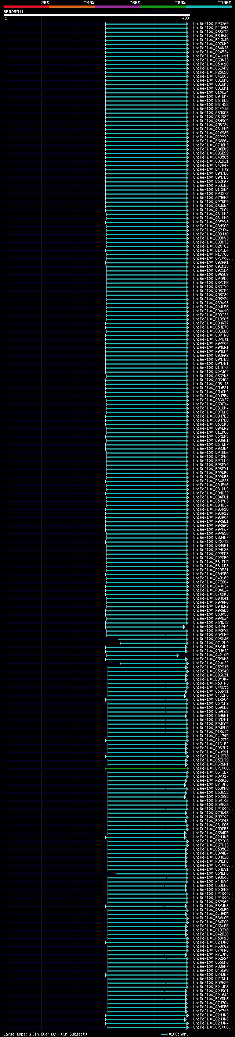235x1037 pixels.
Task: Click the red 20% identity legend segment
Action: tap(26, 7)
